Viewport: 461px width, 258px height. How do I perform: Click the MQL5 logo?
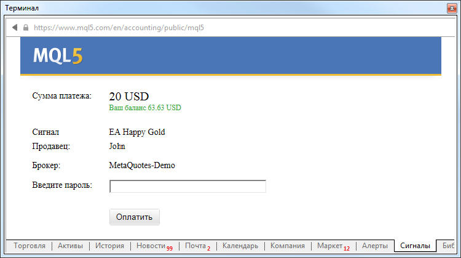click(x=58, y=55)
